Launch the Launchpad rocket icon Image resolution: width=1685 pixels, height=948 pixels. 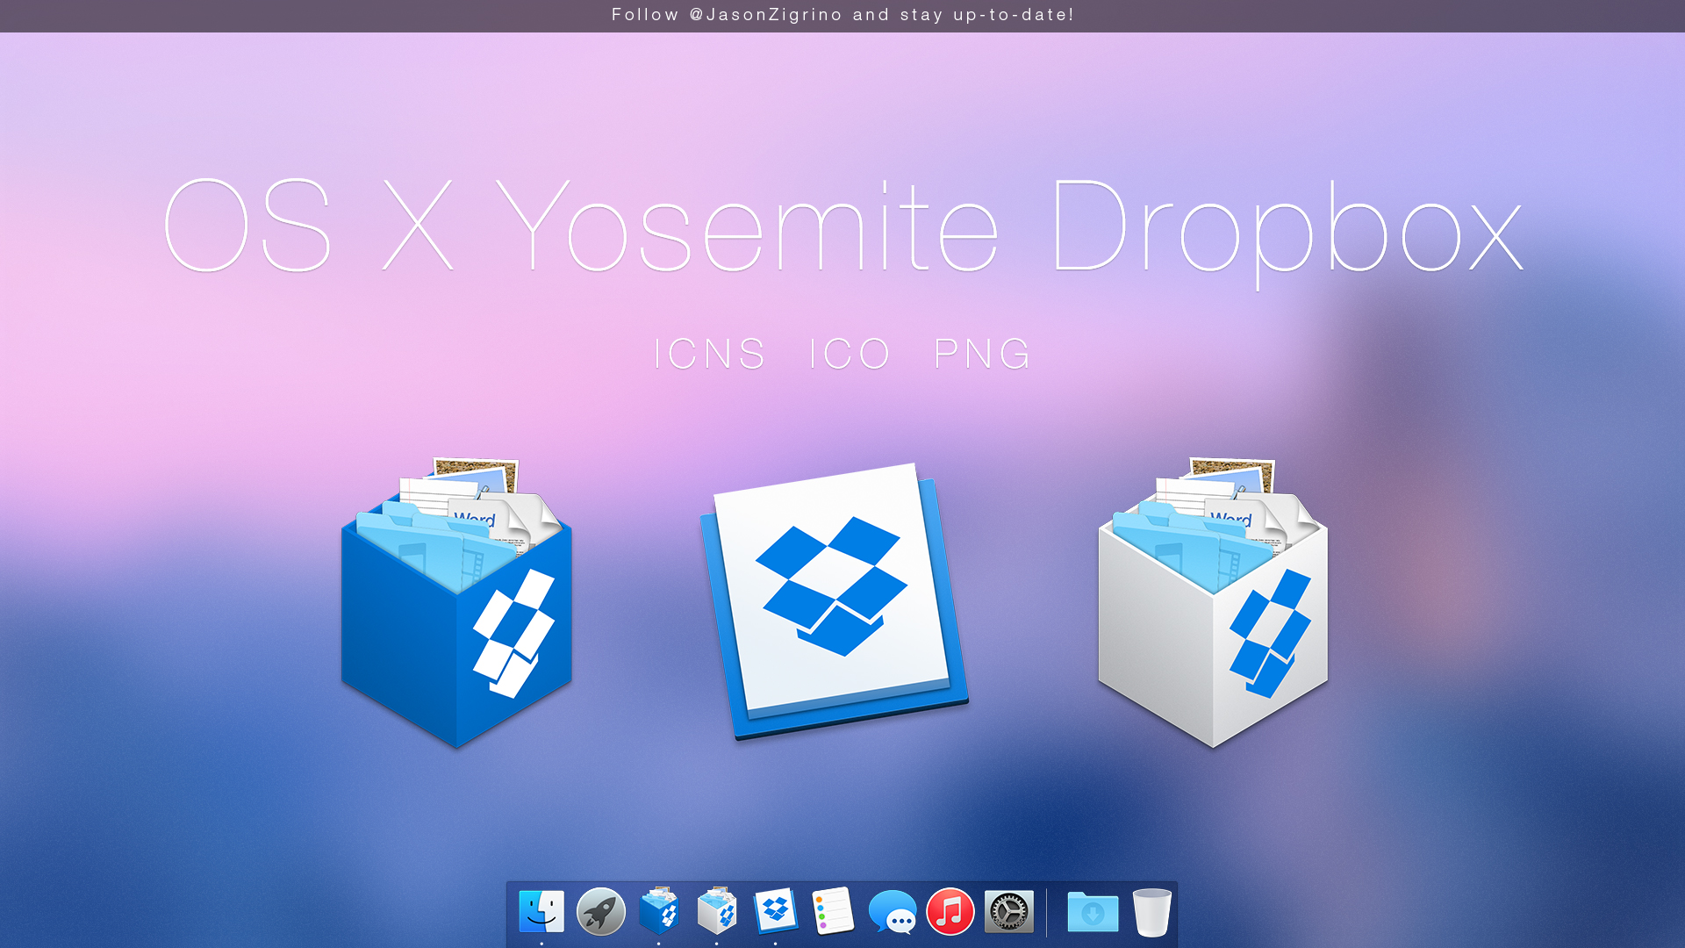[600, 911]
